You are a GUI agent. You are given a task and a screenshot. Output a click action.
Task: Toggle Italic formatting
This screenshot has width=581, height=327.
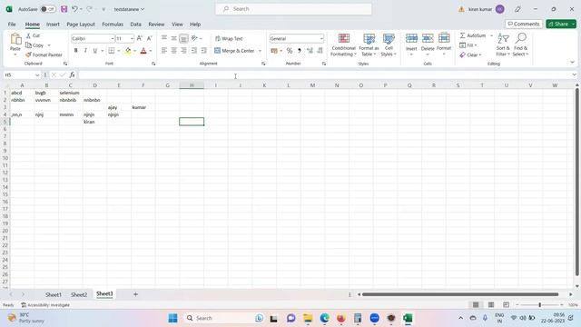coord(85,51)
